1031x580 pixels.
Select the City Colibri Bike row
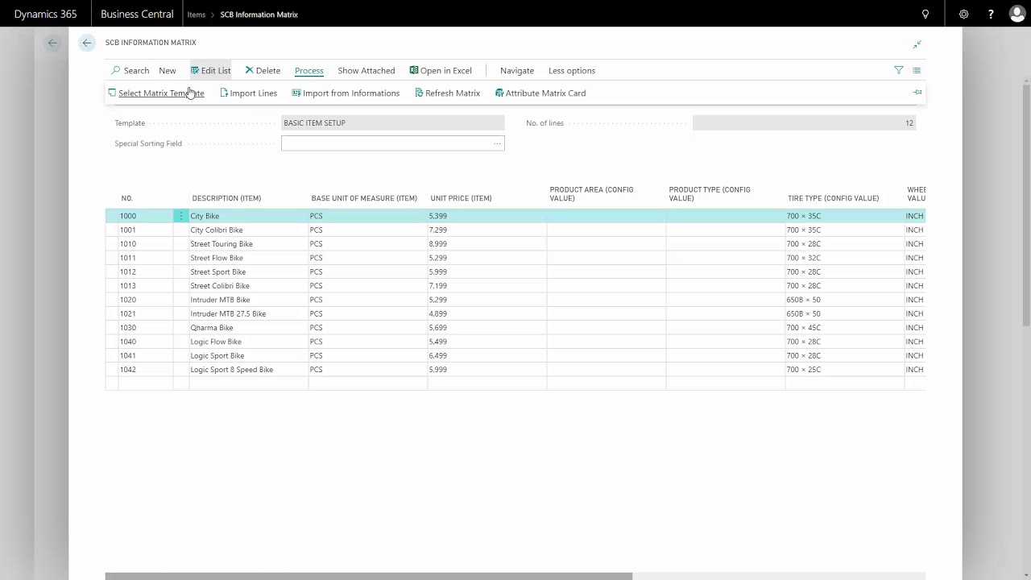click(515, 230)
